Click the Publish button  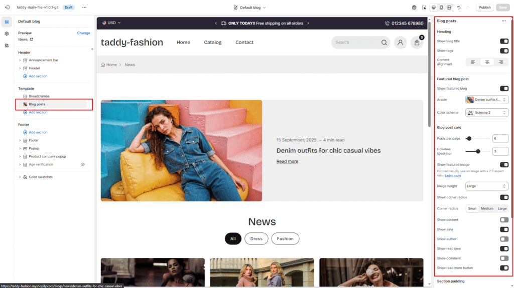coord(484,8)
